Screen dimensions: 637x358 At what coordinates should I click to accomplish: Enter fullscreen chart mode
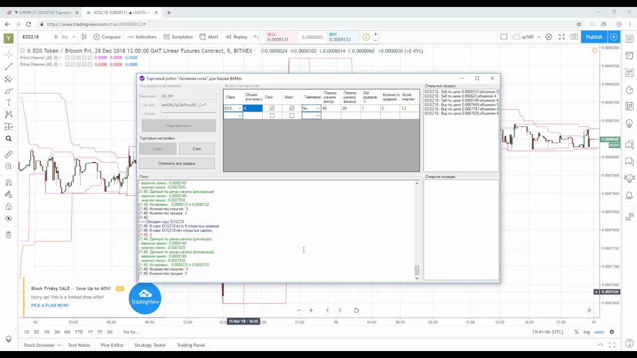[561, 37]
